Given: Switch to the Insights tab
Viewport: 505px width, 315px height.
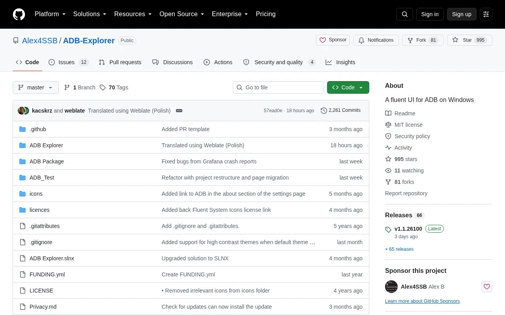Looking at the screenshot, I should [340, 62].
